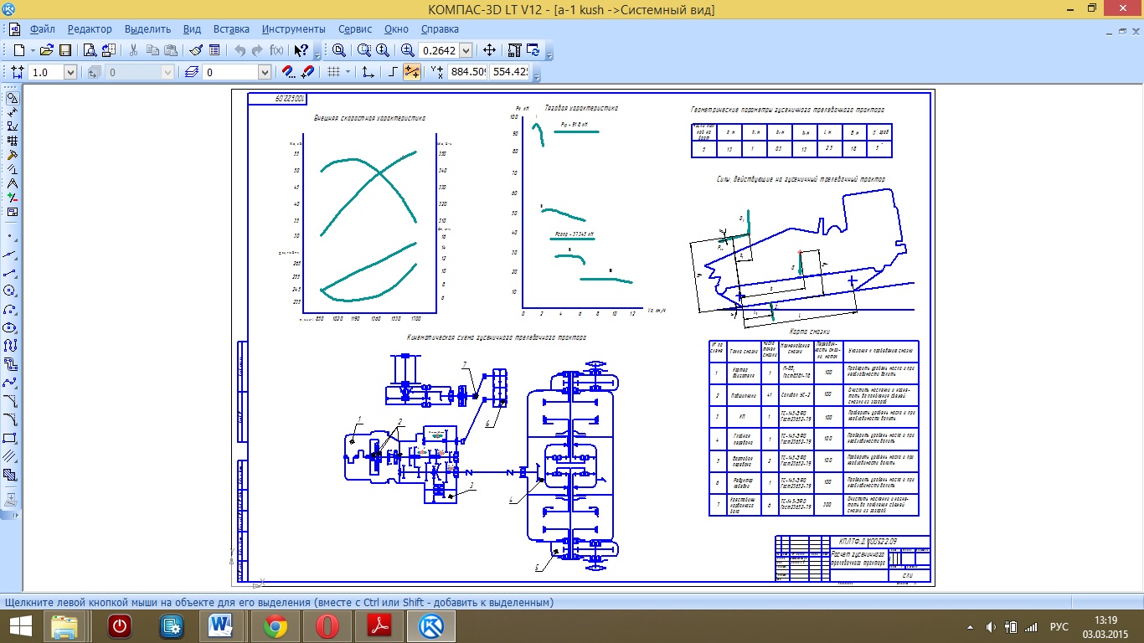Screen dimensions: 1144x643
Task: Open print preview from the toolbar
Action: (x=89, y=50)
